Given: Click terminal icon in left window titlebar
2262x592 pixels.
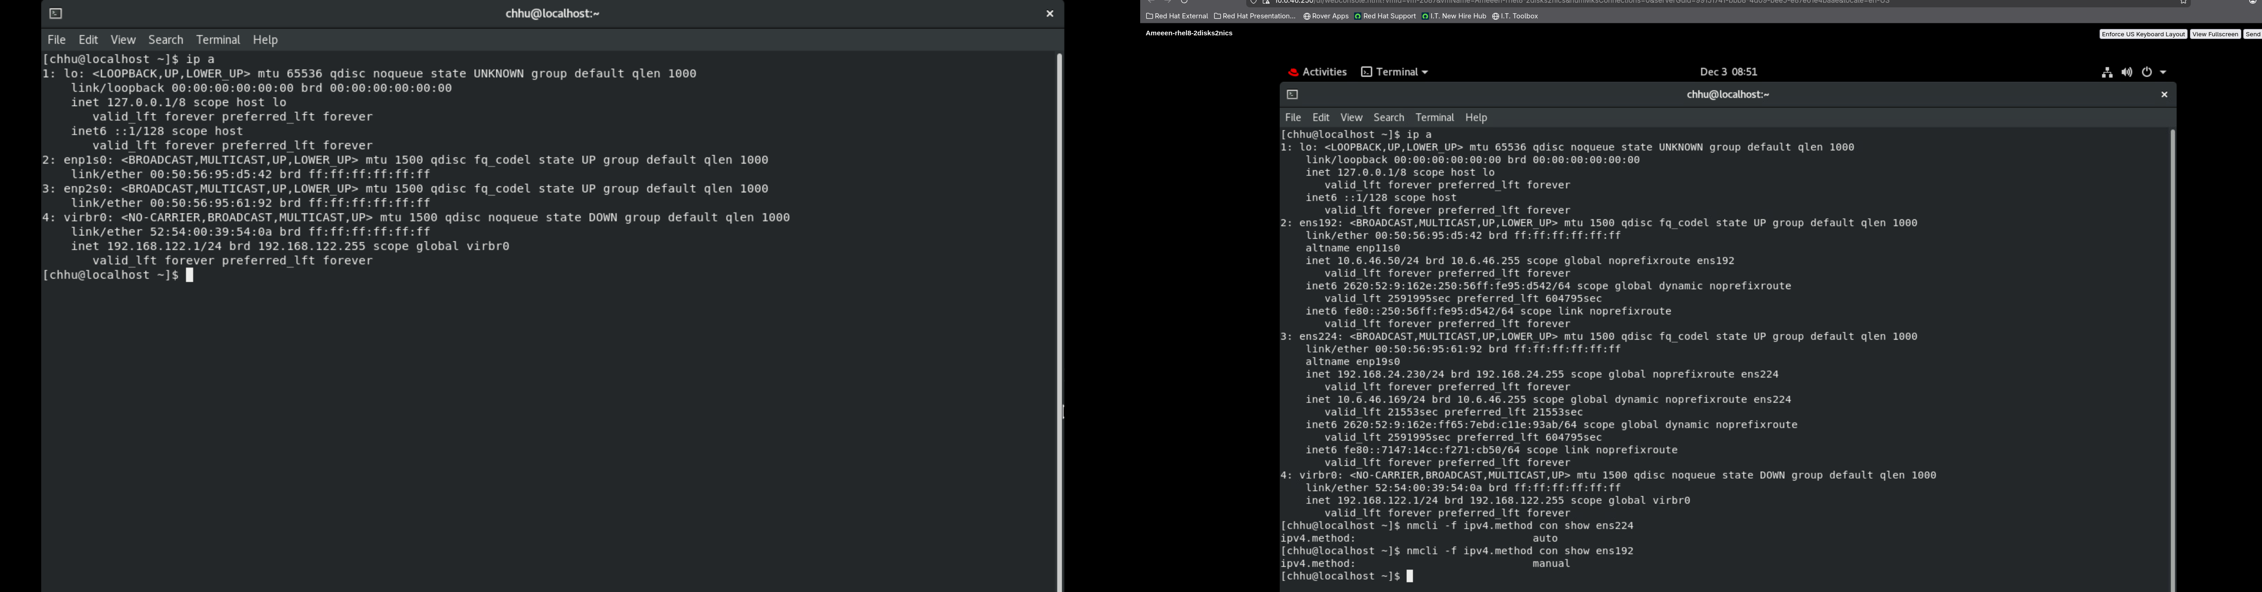Looking at the screenshot, I should coord(56,13).
